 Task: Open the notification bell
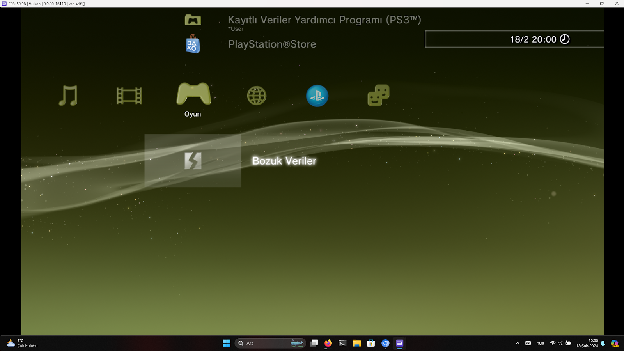(x=603, y=343)
